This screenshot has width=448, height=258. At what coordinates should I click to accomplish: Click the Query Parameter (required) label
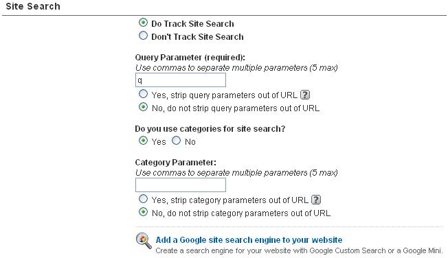190,58
